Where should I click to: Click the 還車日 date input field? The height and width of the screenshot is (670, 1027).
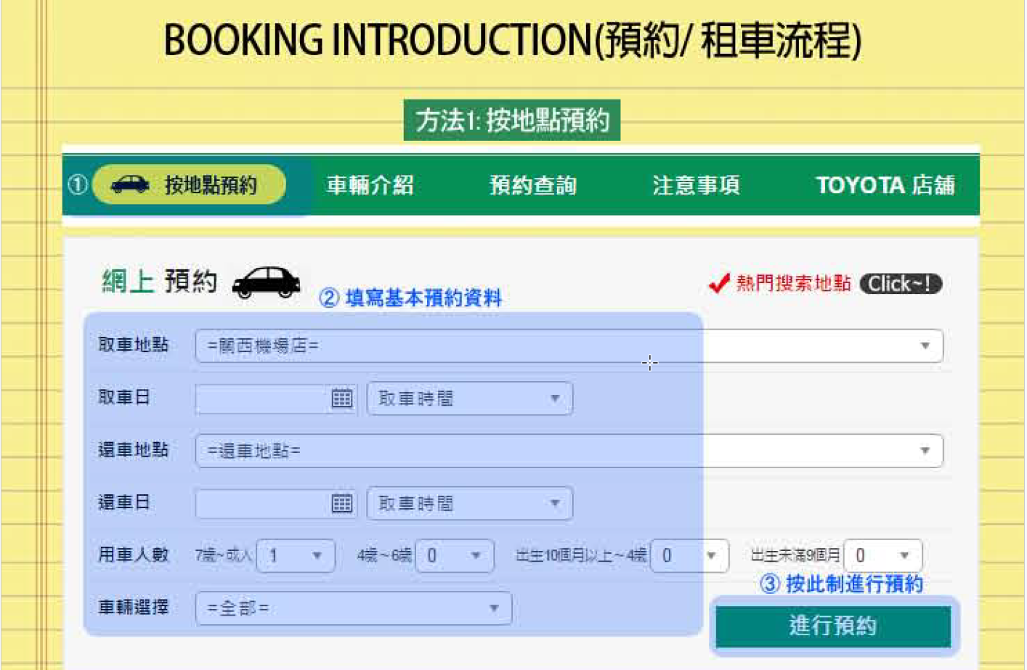262,503
